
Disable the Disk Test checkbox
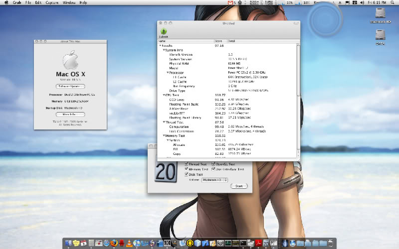pos(187,175)
